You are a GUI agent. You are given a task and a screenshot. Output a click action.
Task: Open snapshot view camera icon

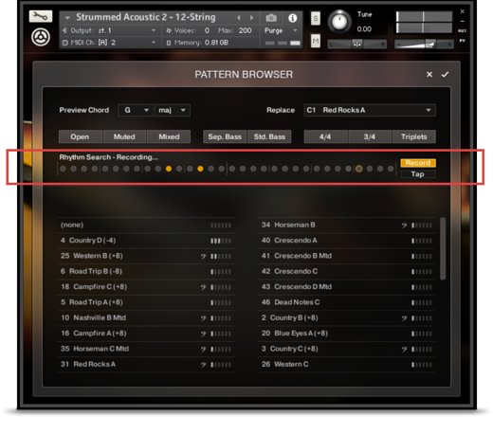click(x=271, y=18)
